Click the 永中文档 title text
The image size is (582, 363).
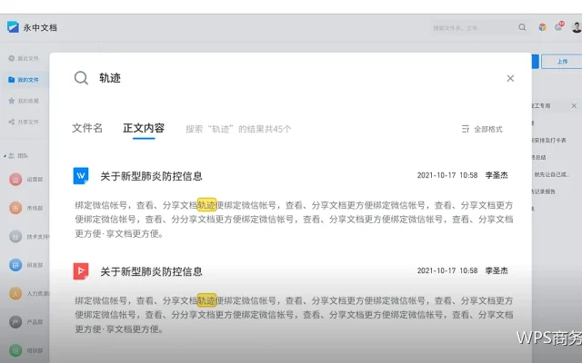coord(40,27)
